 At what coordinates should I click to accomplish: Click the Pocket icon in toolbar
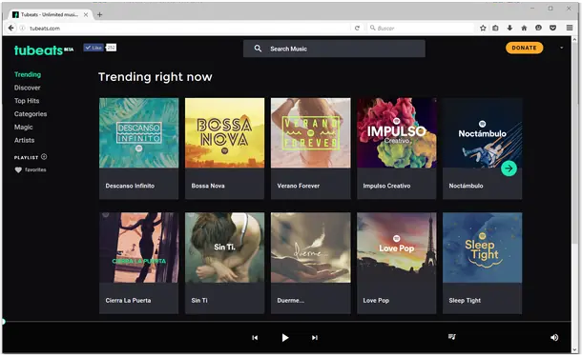(x=552, y=29)
